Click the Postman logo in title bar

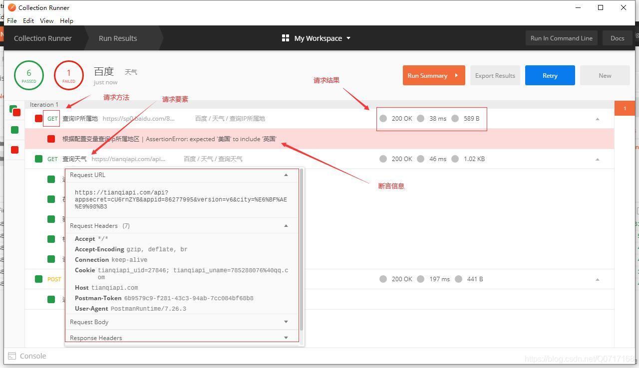[11, 7]
